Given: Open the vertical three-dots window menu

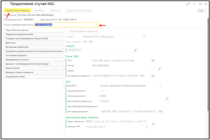Looking at the screenshot, I should [x=194, y=4].
